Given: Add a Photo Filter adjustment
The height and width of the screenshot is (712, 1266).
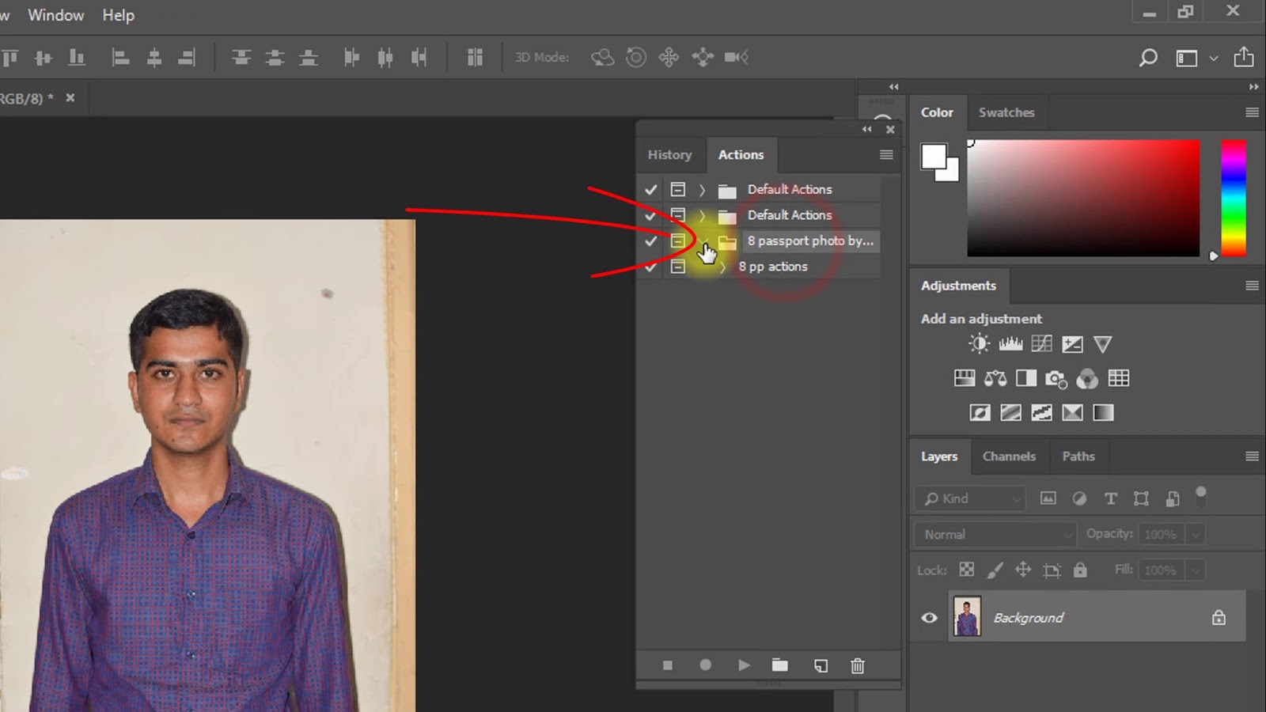Looking at the screenshot, I should (1056, 379).
